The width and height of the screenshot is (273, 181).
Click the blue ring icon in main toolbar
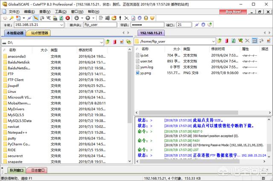(x=139, y=18)
